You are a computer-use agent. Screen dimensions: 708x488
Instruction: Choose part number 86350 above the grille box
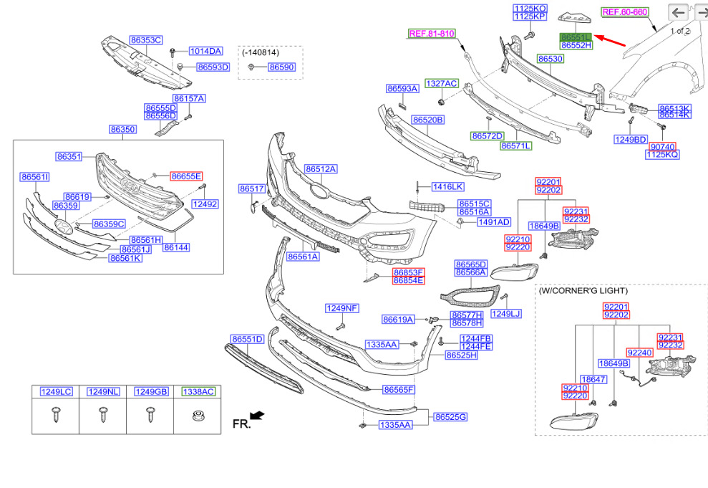click(122, 130)
